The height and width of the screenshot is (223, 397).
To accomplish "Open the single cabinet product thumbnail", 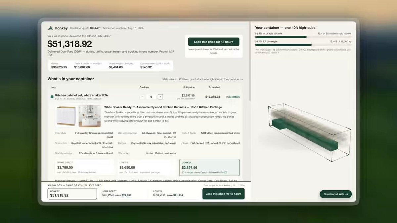I will click(x=66, y=116).
